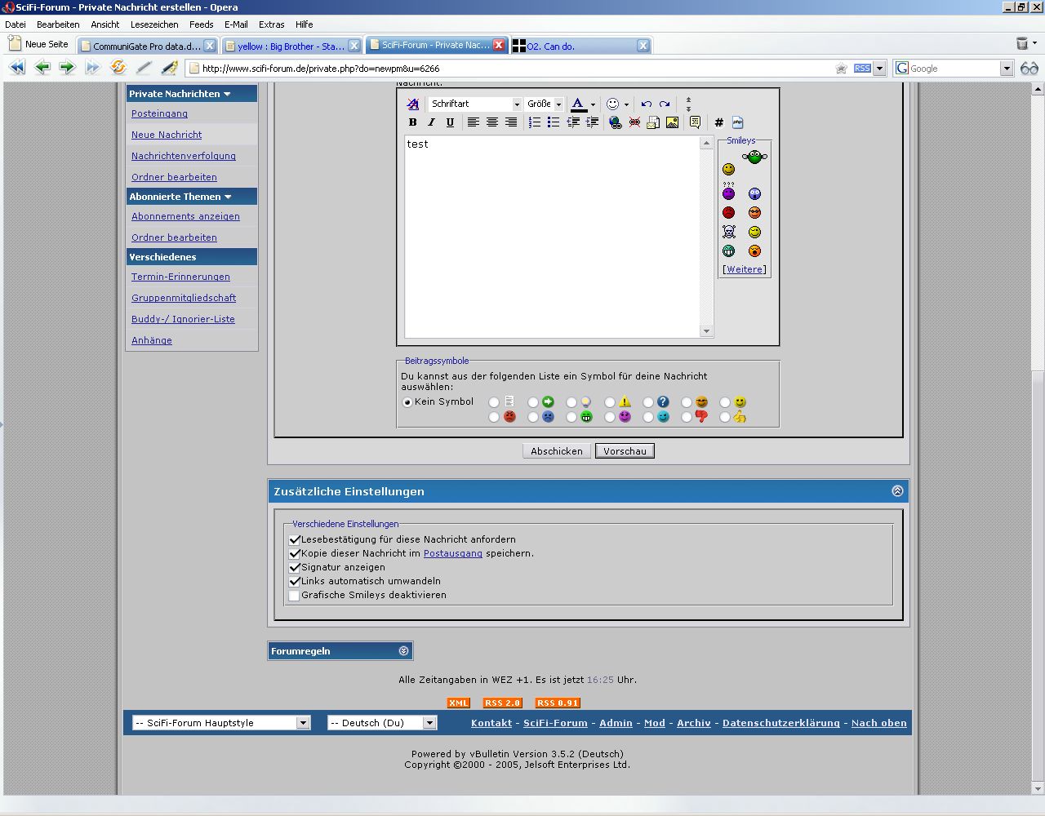Click the insert image icon
1045x816 pixels.
pos(672,122)
